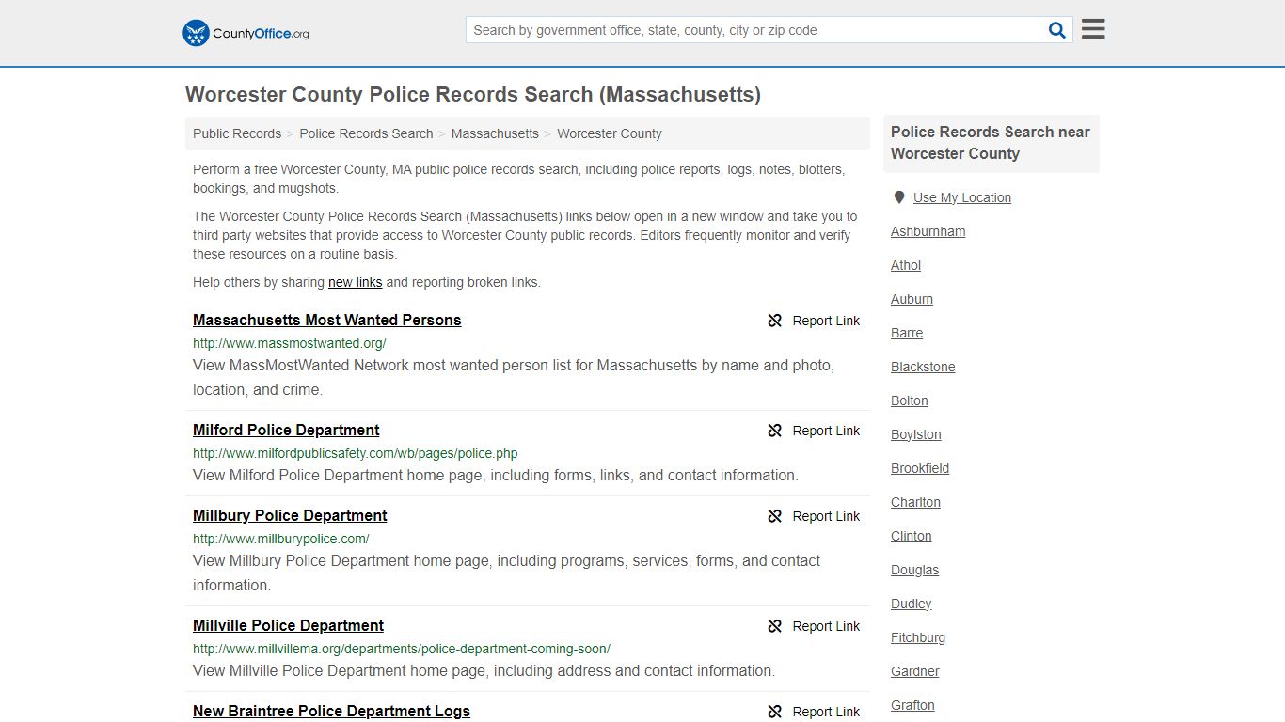Open Massachusetts Most Wanted Persons title link
1285x722 pixels.
pos(327,320)
